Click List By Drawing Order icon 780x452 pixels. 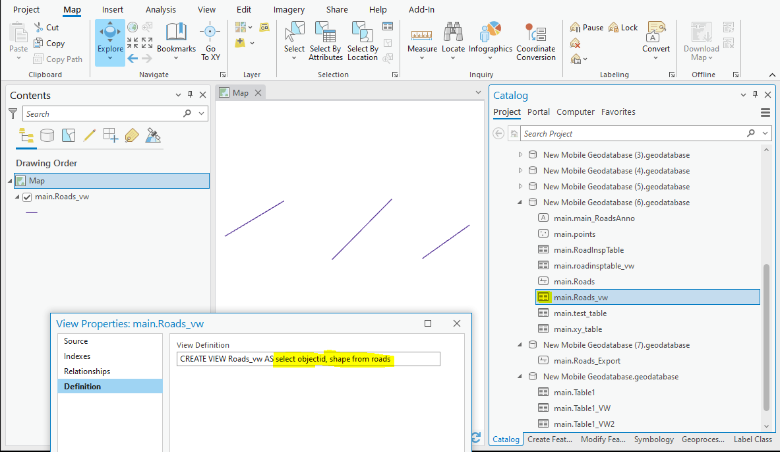point(26,135)
